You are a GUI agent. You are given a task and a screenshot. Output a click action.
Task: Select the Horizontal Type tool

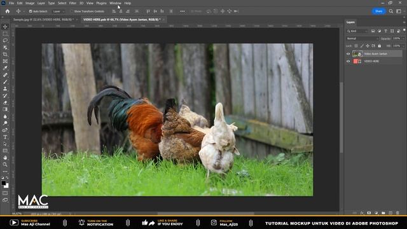click(x=5, y=137)
